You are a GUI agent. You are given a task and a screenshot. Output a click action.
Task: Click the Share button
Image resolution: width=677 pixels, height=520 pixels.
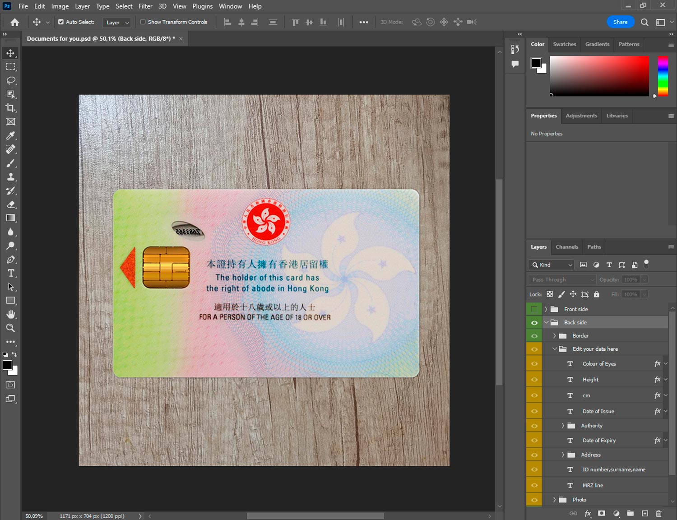[x=620, y=22]
